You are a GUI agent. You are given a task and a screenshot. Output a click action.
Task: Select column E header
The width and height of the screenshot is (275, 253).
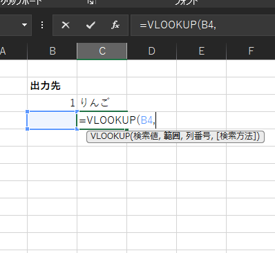[x=202, y=51]
